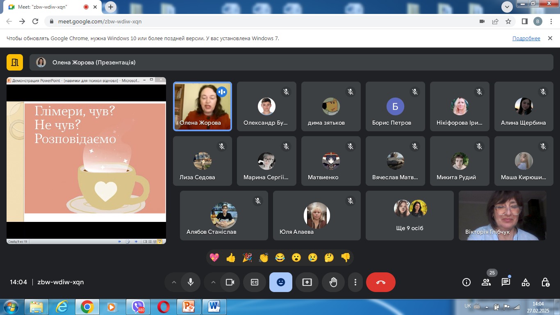The width and height of the screenshot is (560, 315).
Task: Leave the call with red hangup button
Action: pos(381,282)
